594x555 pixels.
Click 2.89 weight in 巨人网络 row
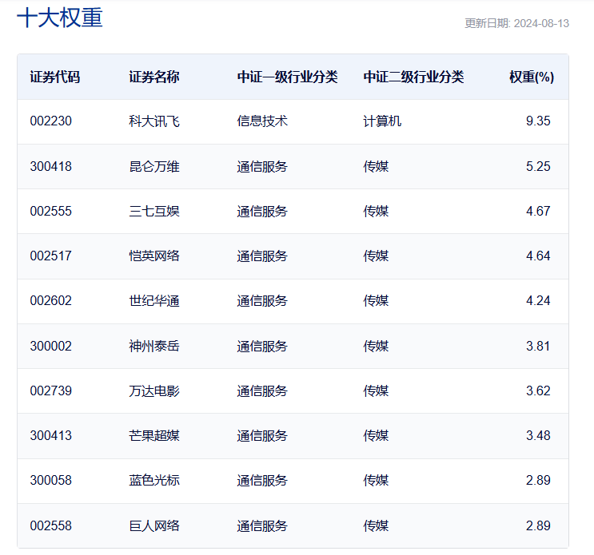point(538,526)
